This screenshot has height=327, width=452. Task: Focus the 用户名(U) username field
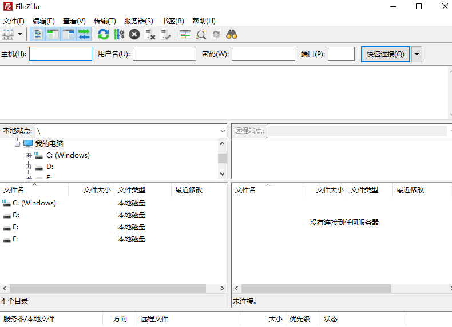point(164,54)
